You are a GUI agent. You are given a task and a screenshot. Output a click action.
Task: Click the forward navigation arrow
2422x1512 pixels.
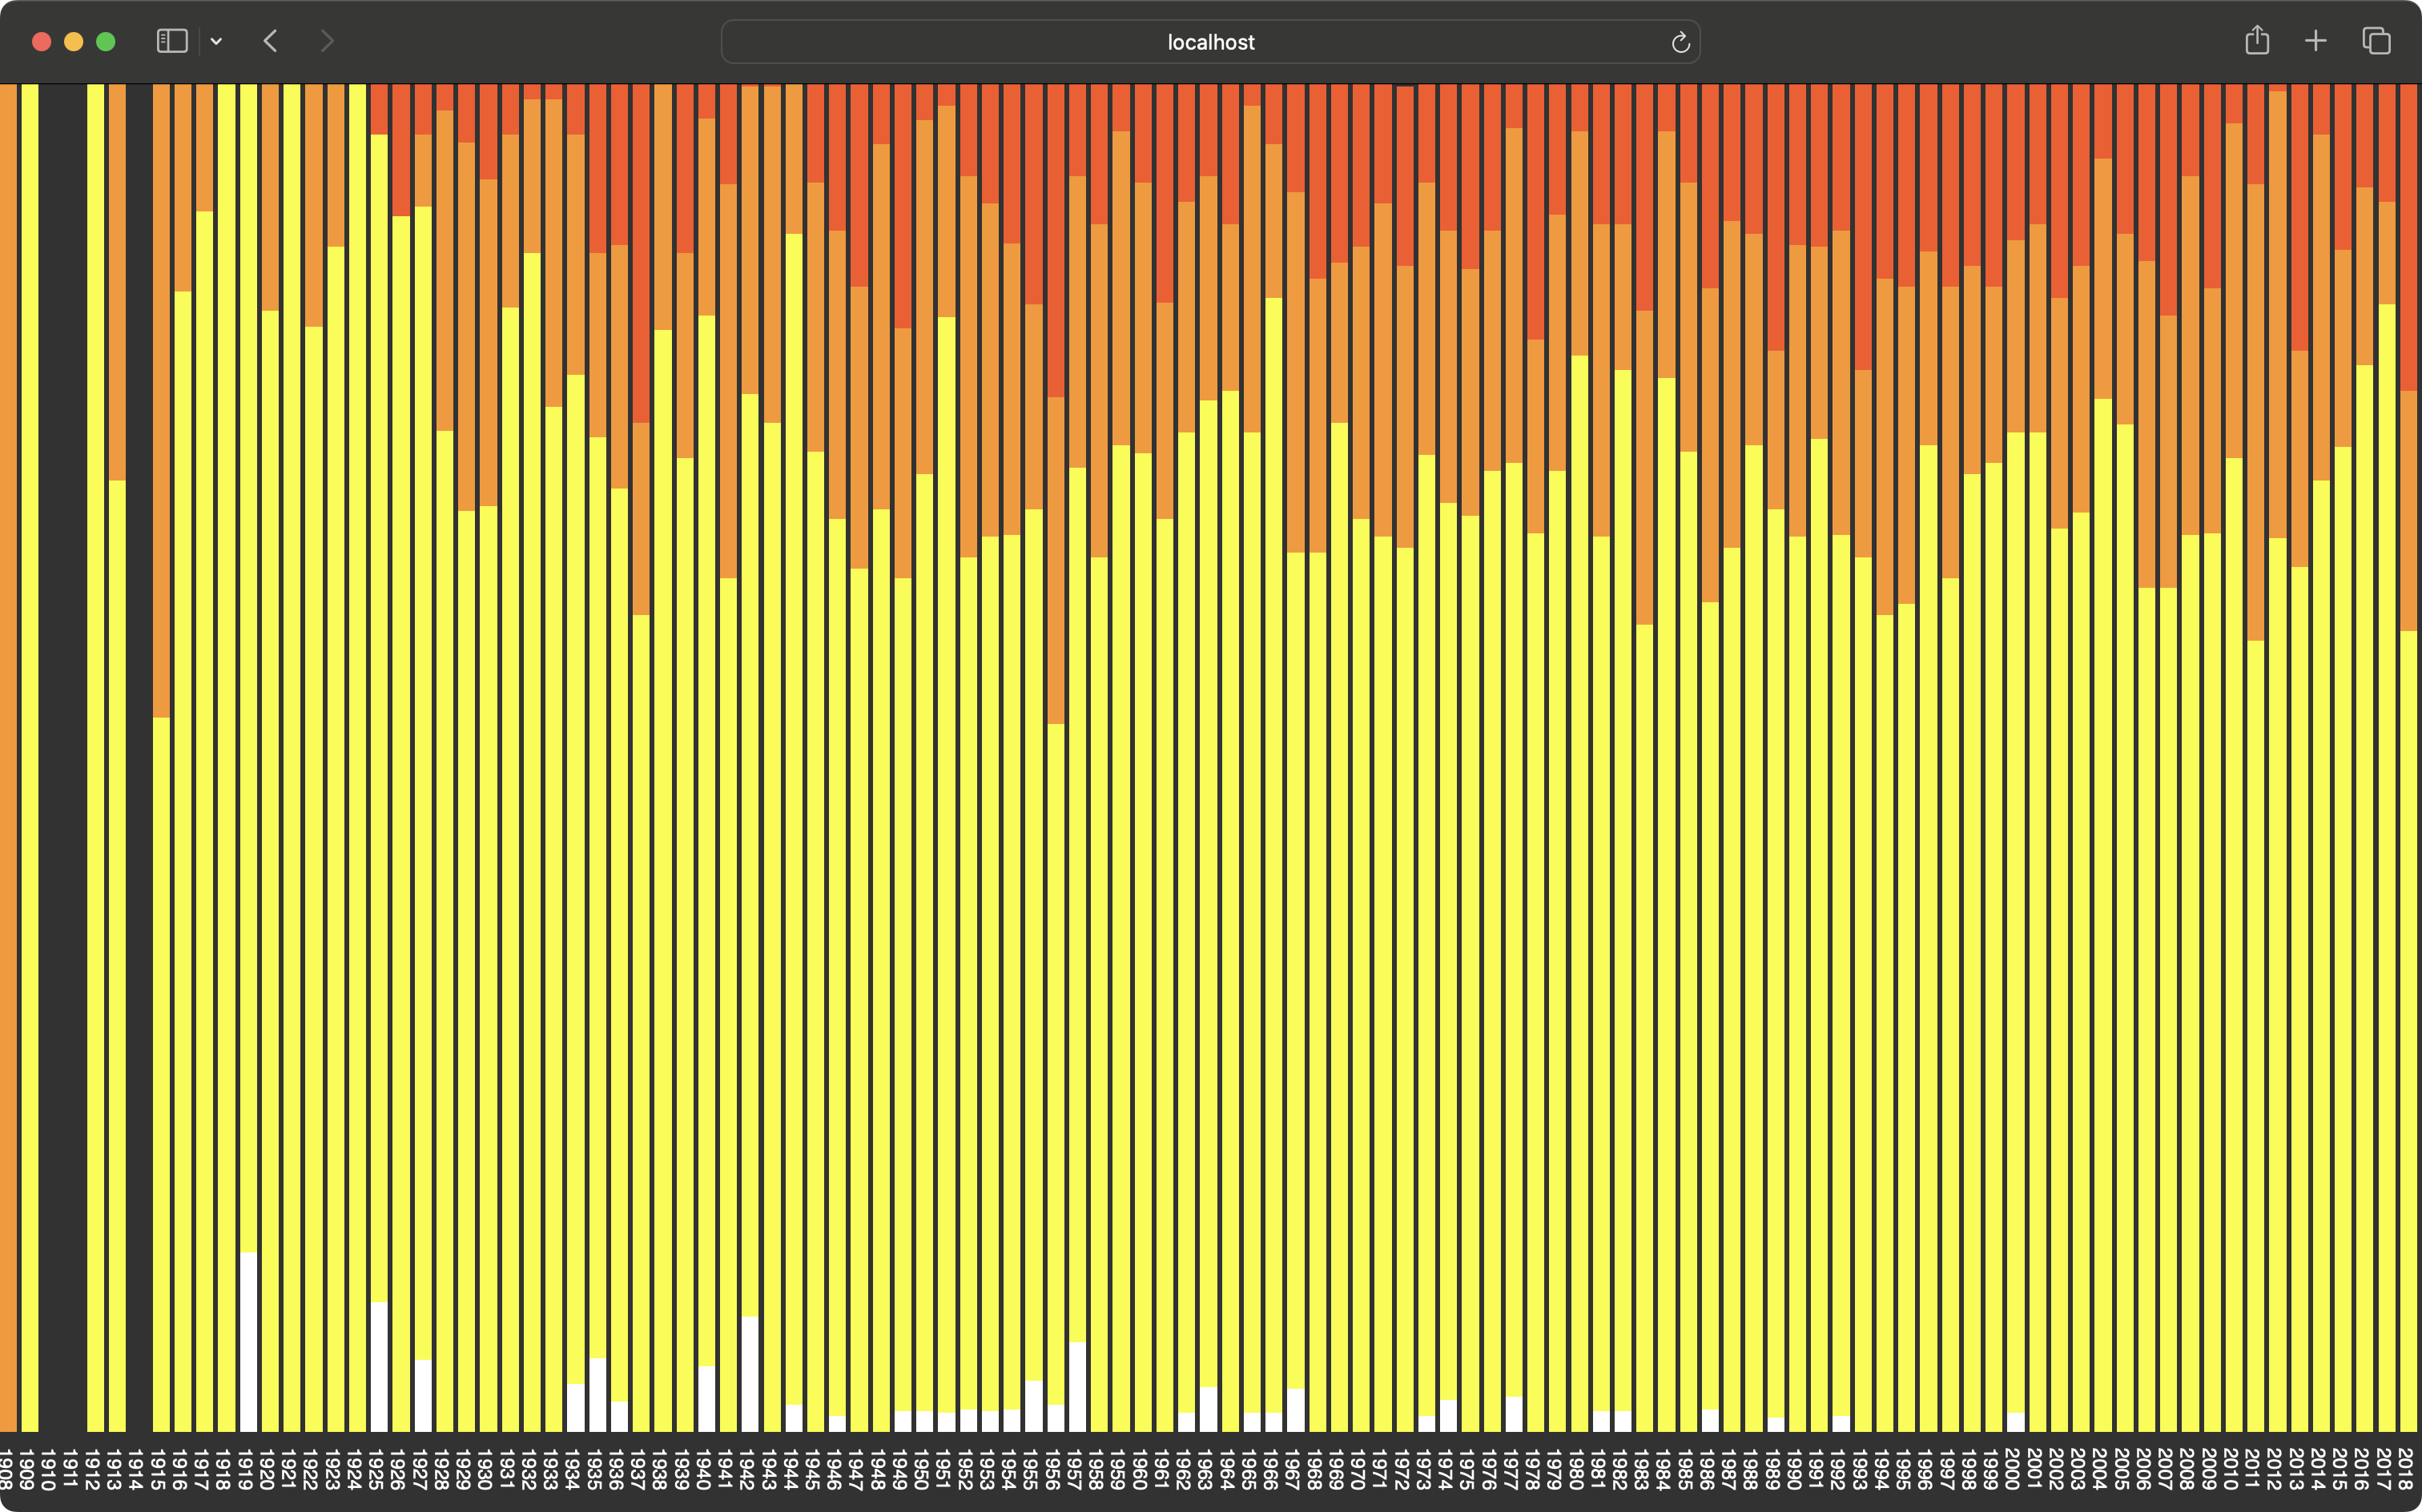point(326,41)
